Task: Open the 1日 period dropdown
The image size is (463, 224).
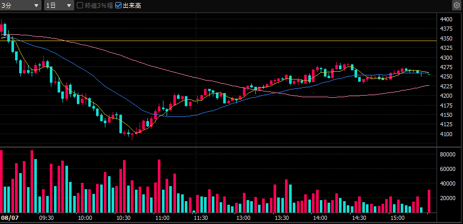Action: tap(59, 5)
